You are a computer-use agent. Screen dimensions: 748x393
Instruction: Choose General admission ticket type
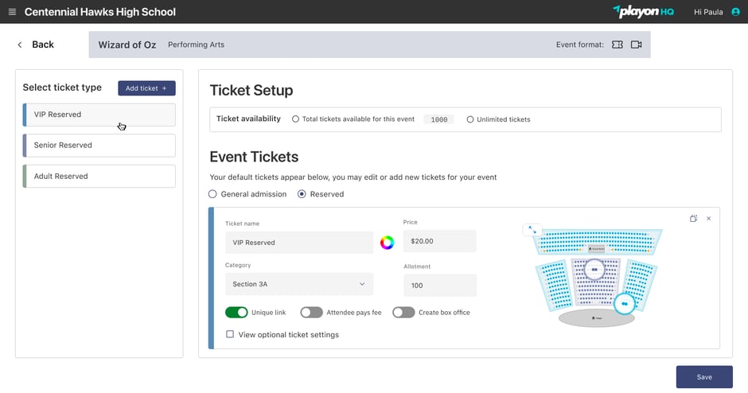point(212,194)
